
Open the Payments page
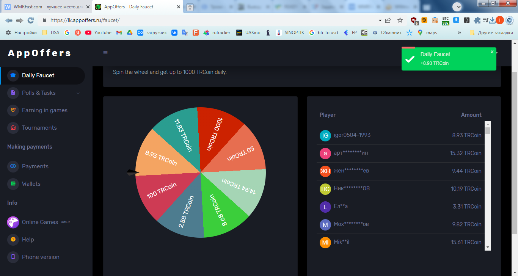tap(43, 166)
